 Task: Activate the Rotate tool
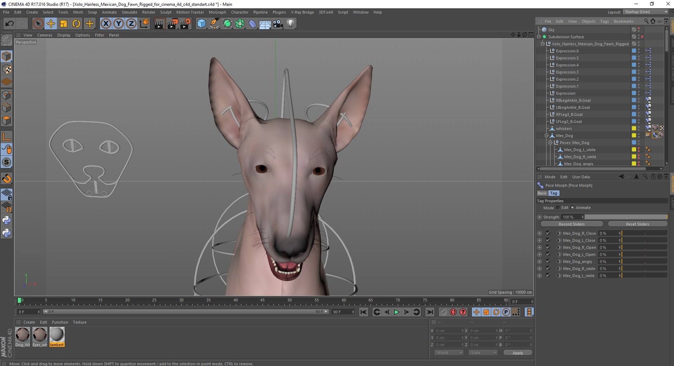coord(76,24)
